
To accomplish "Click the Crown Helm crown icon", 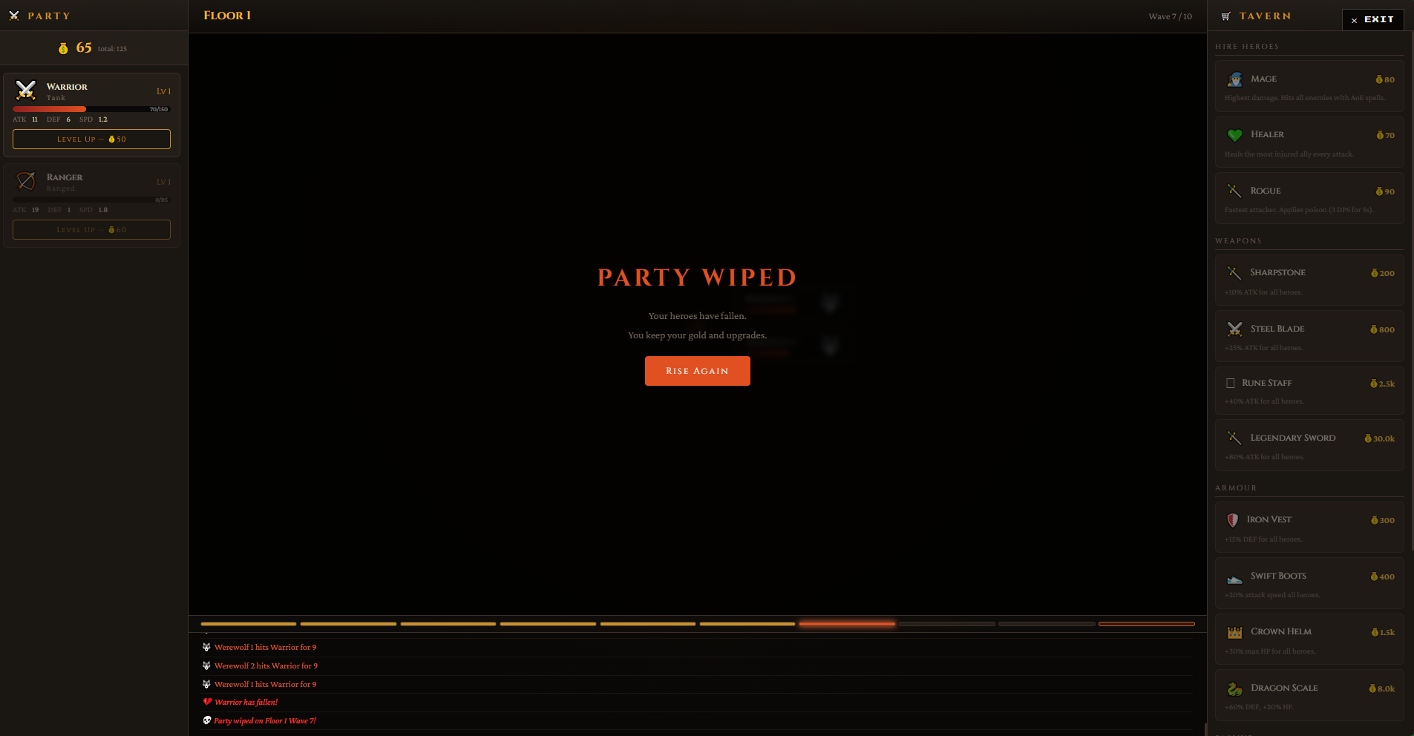I will 1235,632.
